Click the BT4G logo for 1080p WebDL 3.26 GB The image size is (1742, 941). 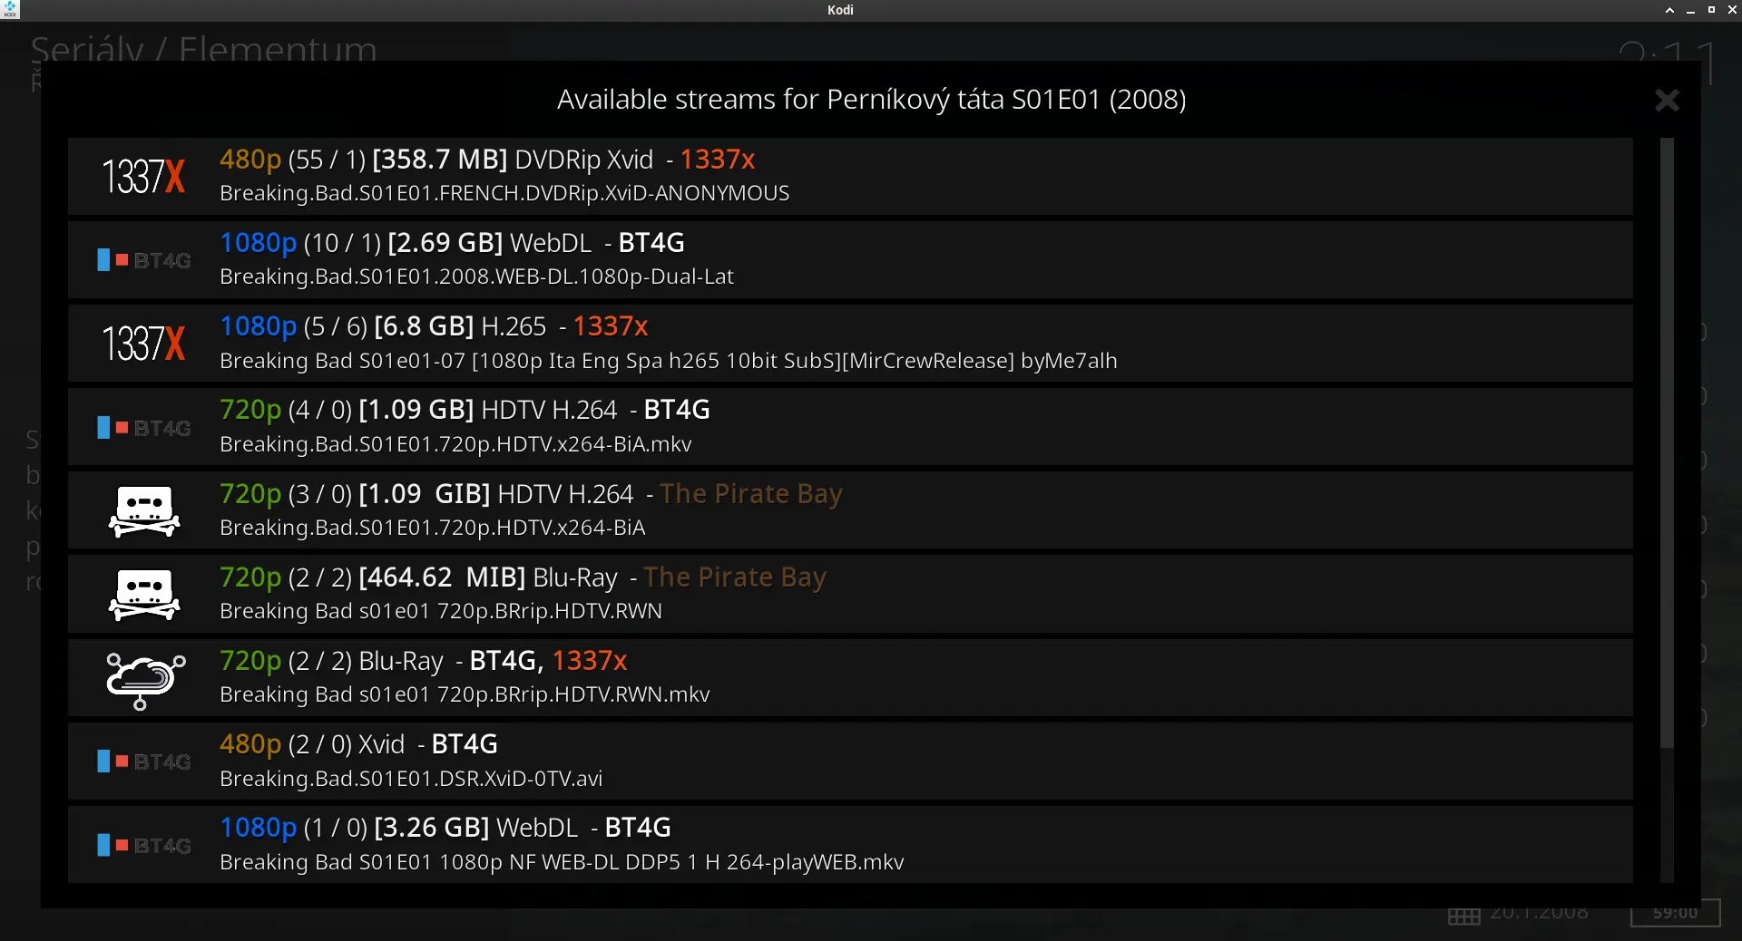tap(143, 845)
